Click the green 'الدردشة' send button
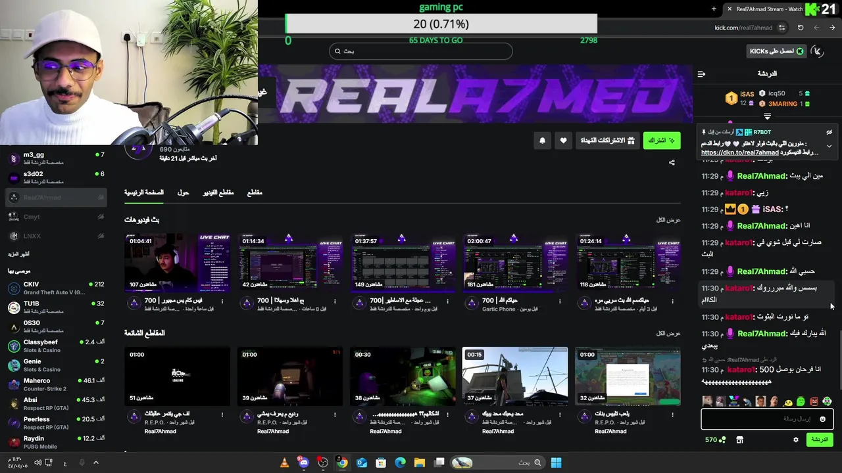The image size is (842, 473). click(820, 439)
